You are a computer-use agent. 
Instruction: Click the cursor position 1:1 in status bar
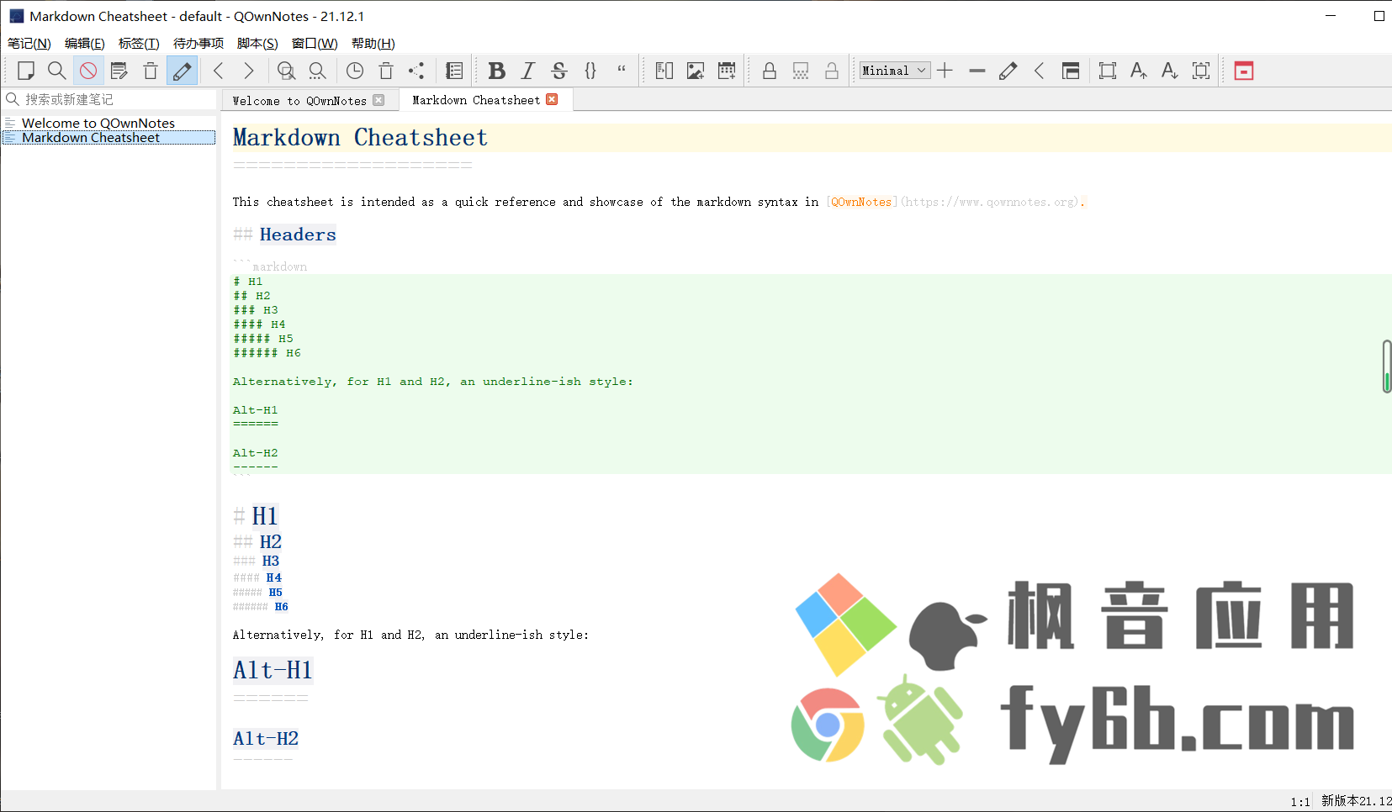coord(1300,802)
